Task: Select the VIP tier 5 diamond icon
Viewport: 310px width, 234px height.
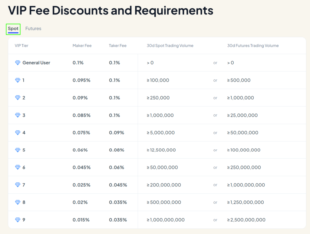Action: 17,150
